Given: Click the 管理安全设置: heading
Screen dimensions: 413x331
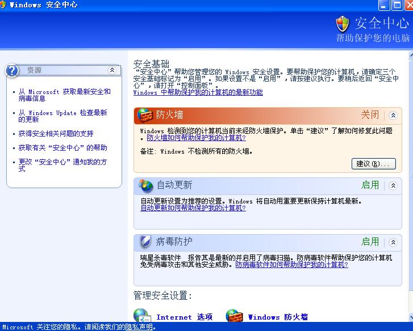Looking at the screenshot, I should click(x=162, y=295).
